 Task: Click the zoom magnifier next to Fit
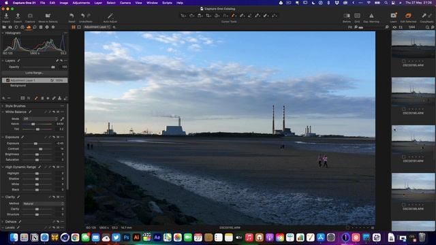coord(356,27)
